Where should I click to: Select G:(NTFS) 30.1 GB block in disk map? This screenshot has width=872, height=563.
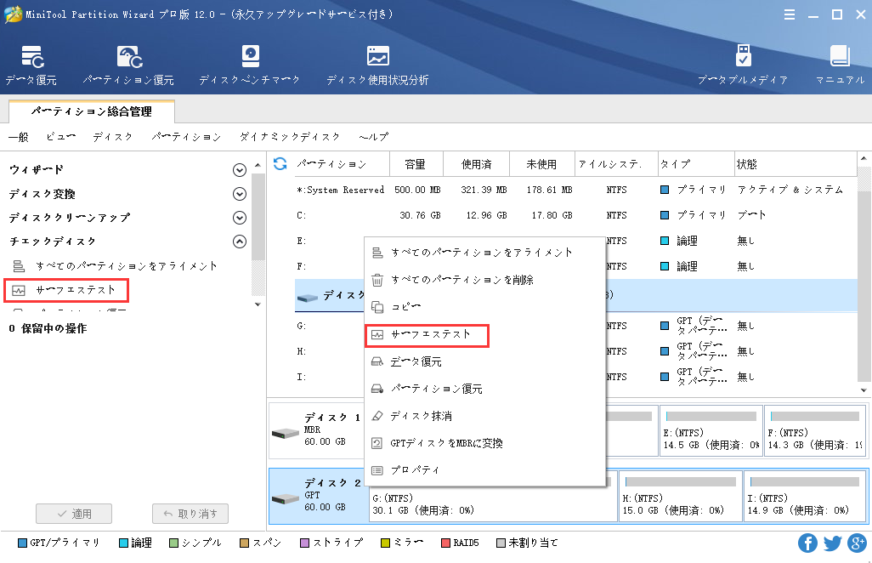coord(493,504)
